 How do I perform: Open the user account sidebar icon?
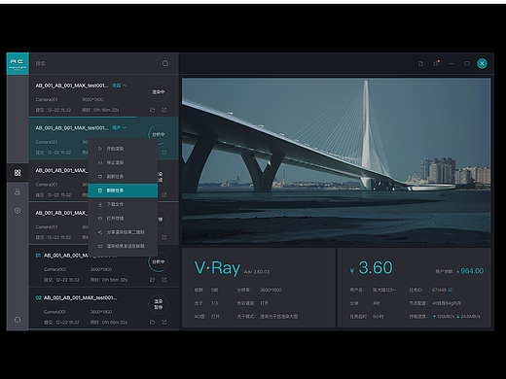[x=18, y=191]
